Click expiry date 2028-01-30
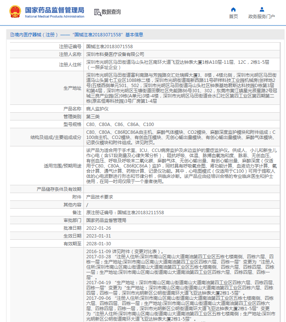286x322 pixels. coord(98,244)
